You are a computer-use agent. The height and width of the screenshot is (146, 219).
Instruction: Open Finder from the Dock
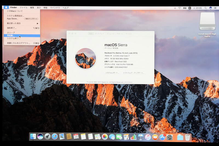tap(33, 136)
